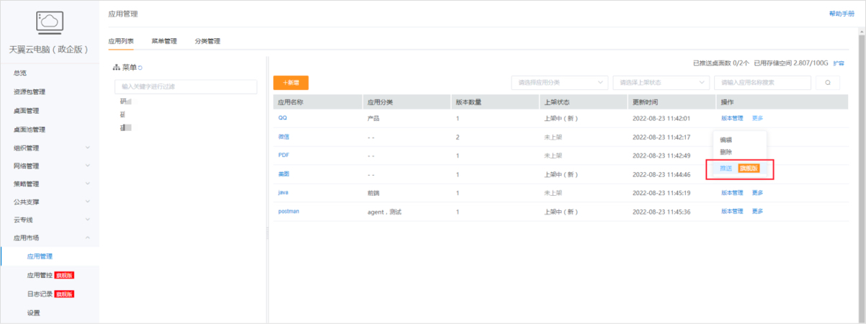The height and width of the screenshot is (324, 866).
Task: Switch to the 菜单管理 tab
Action: coord(164,42)
